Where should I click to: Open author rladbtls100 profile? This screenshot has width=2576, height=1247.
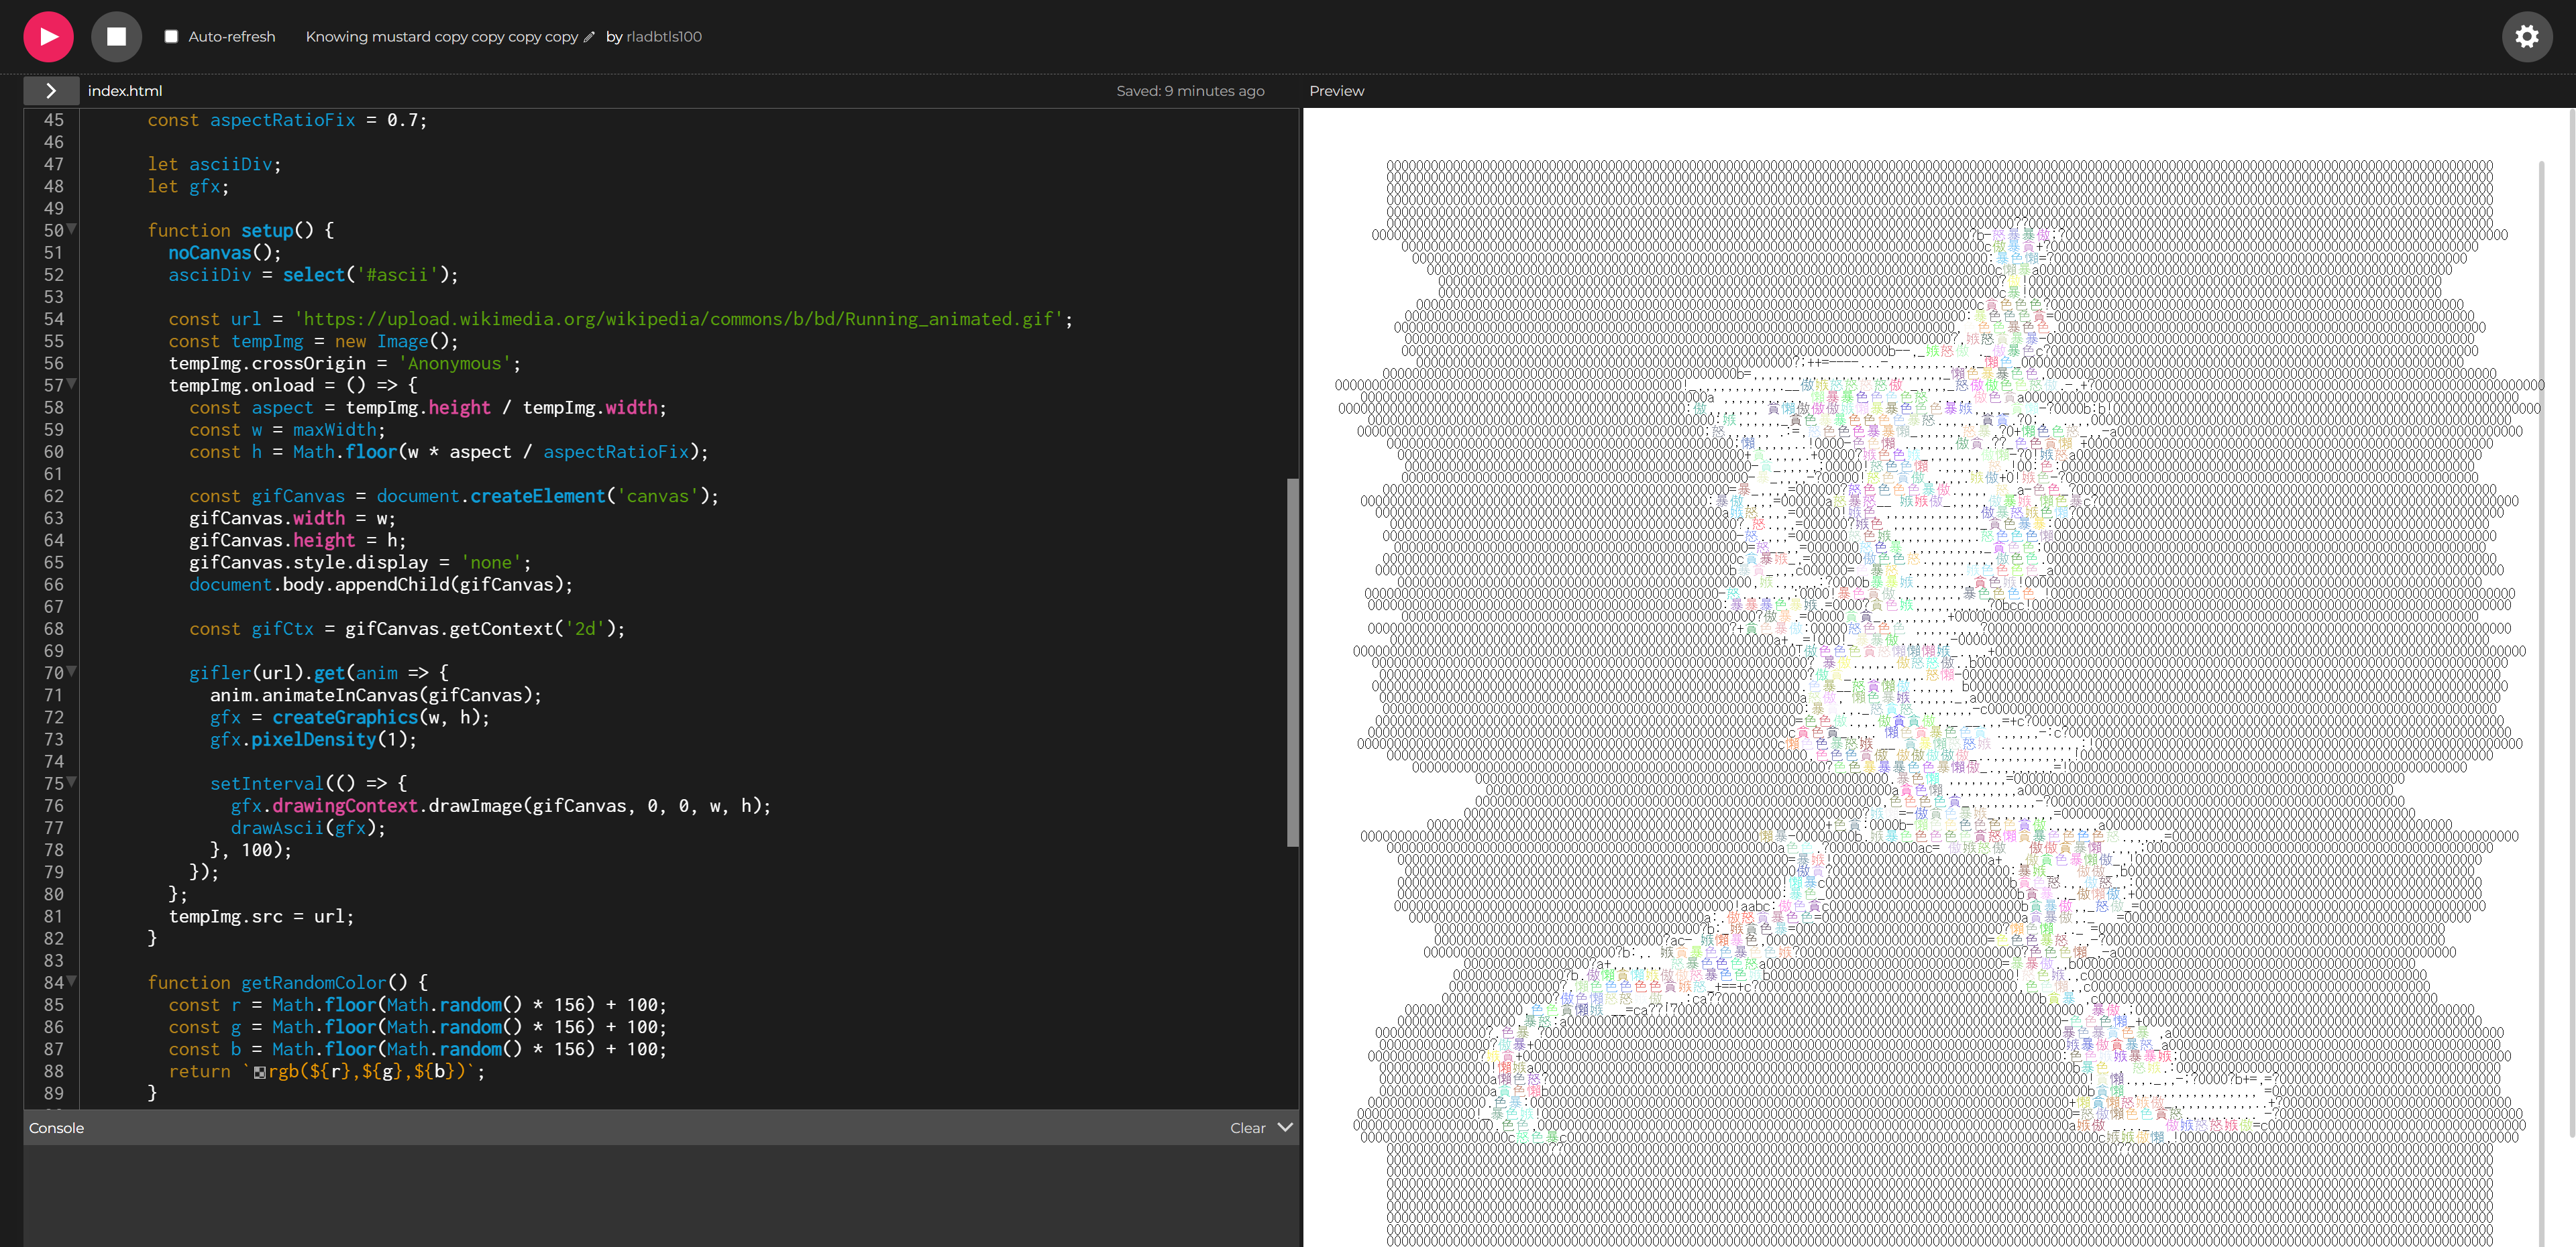664,37
